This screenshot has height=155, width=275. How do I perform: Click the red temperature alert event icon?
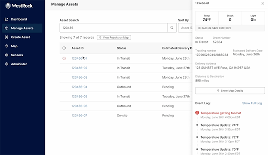[x=197, y=112]
